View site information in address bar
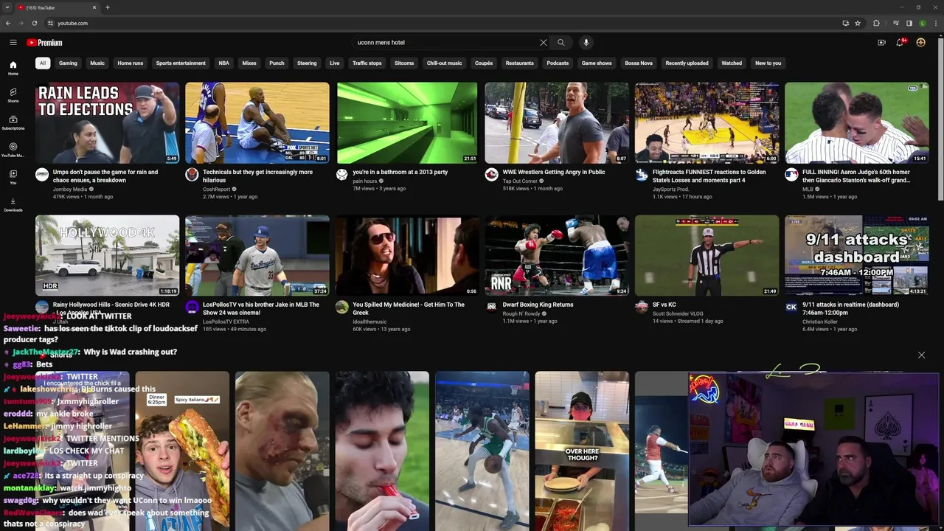 tap(50, 23)
